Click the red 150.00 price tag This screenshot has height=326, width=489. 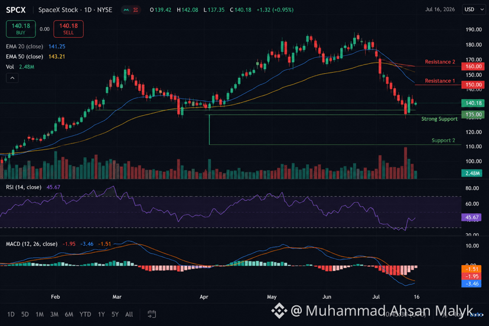[473, 84]
